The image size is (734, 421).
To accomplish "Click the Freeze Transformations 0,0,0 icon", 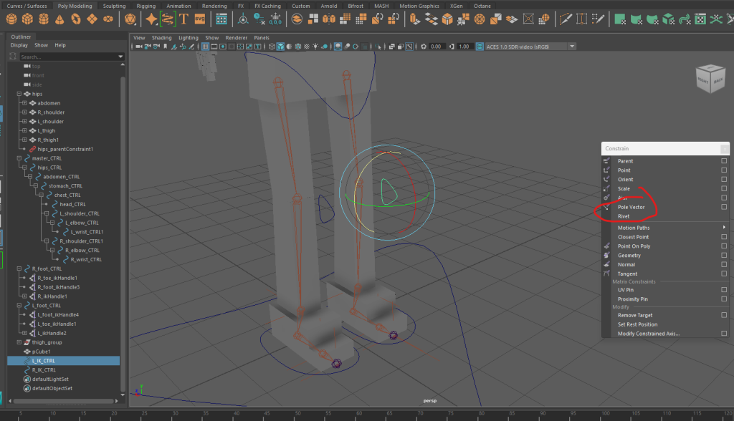I will click(x=275, y=19).
